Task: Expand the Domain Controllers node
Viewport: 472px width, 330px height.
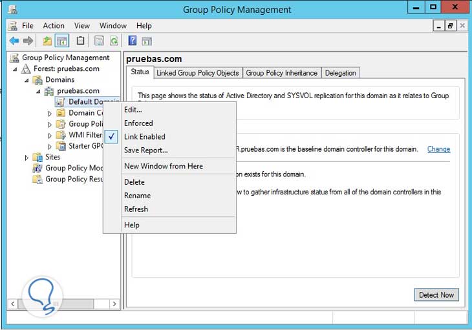Action: (50, 114)
